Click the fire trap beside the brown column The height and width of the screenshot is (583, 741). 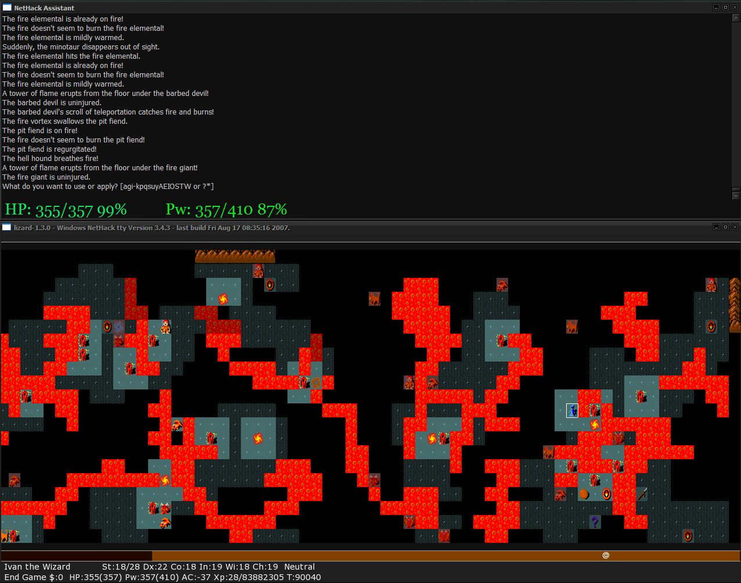point(711,327)
